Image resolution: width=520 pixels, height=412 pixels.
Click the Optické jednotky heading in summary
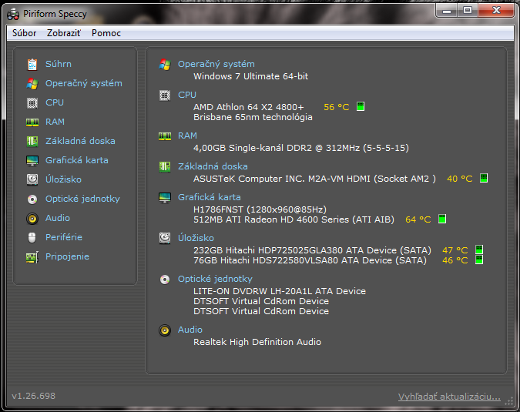point(215,279)
